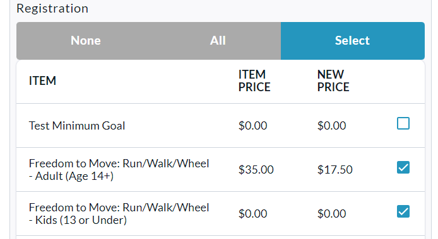Choose the All registration option
438x239 pixels.
[x=218, y=41]
